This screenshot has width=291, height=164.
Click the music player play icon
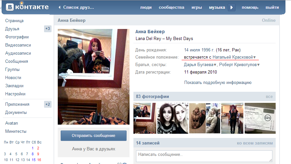(x=232, y=7)
